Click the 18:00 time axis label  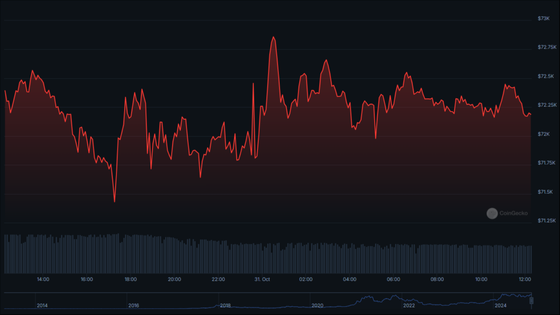tap(131, 279)
